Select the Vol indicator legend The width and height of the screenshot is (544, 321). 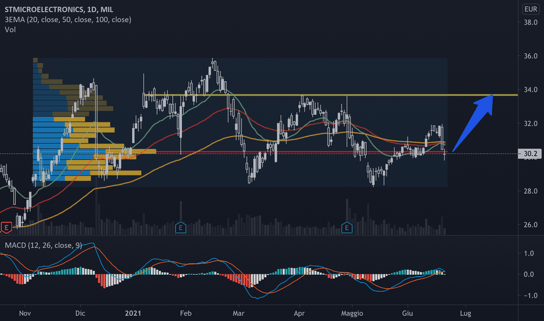pos(10,30)
